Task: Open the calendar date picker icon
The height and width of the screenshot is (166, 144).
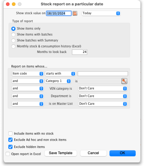Action: (x=75, y=13)
